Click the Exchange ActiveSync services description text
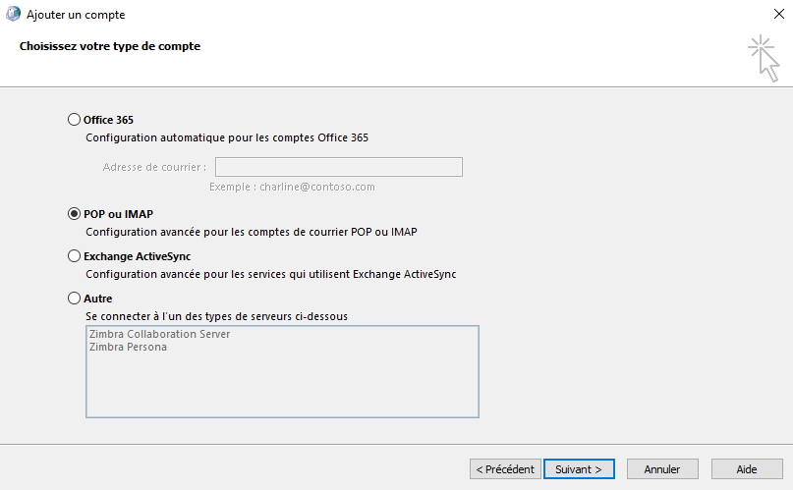 pyautogui.click(x=271, y=274)
